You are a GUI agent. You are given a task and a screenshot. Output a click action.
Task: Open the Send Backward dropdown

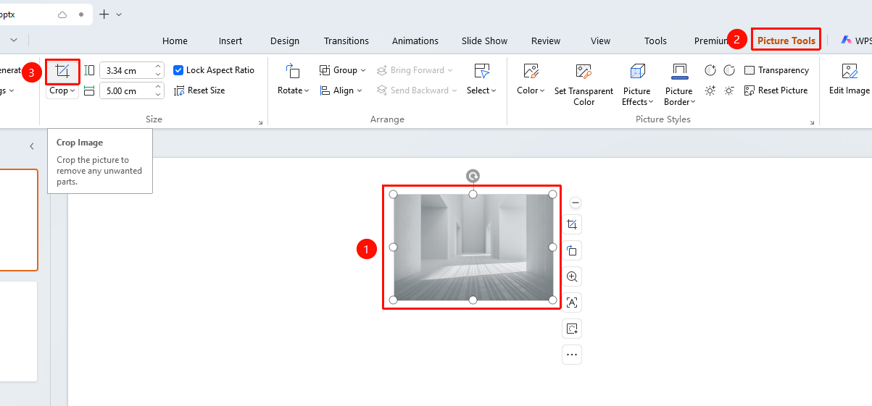pyautogui.click(x=418, y=90)
